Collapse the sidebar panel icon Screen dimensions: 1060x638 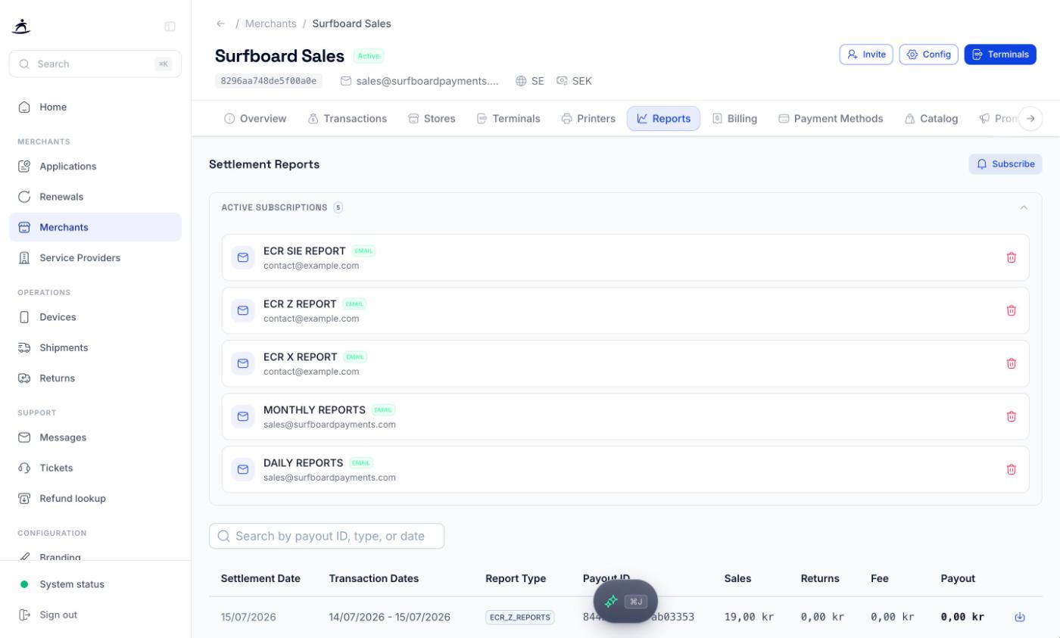click(x=170, y=26)
